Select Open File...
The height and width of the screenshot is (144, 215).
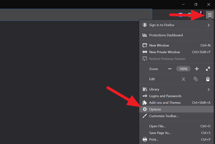point(177,126)
